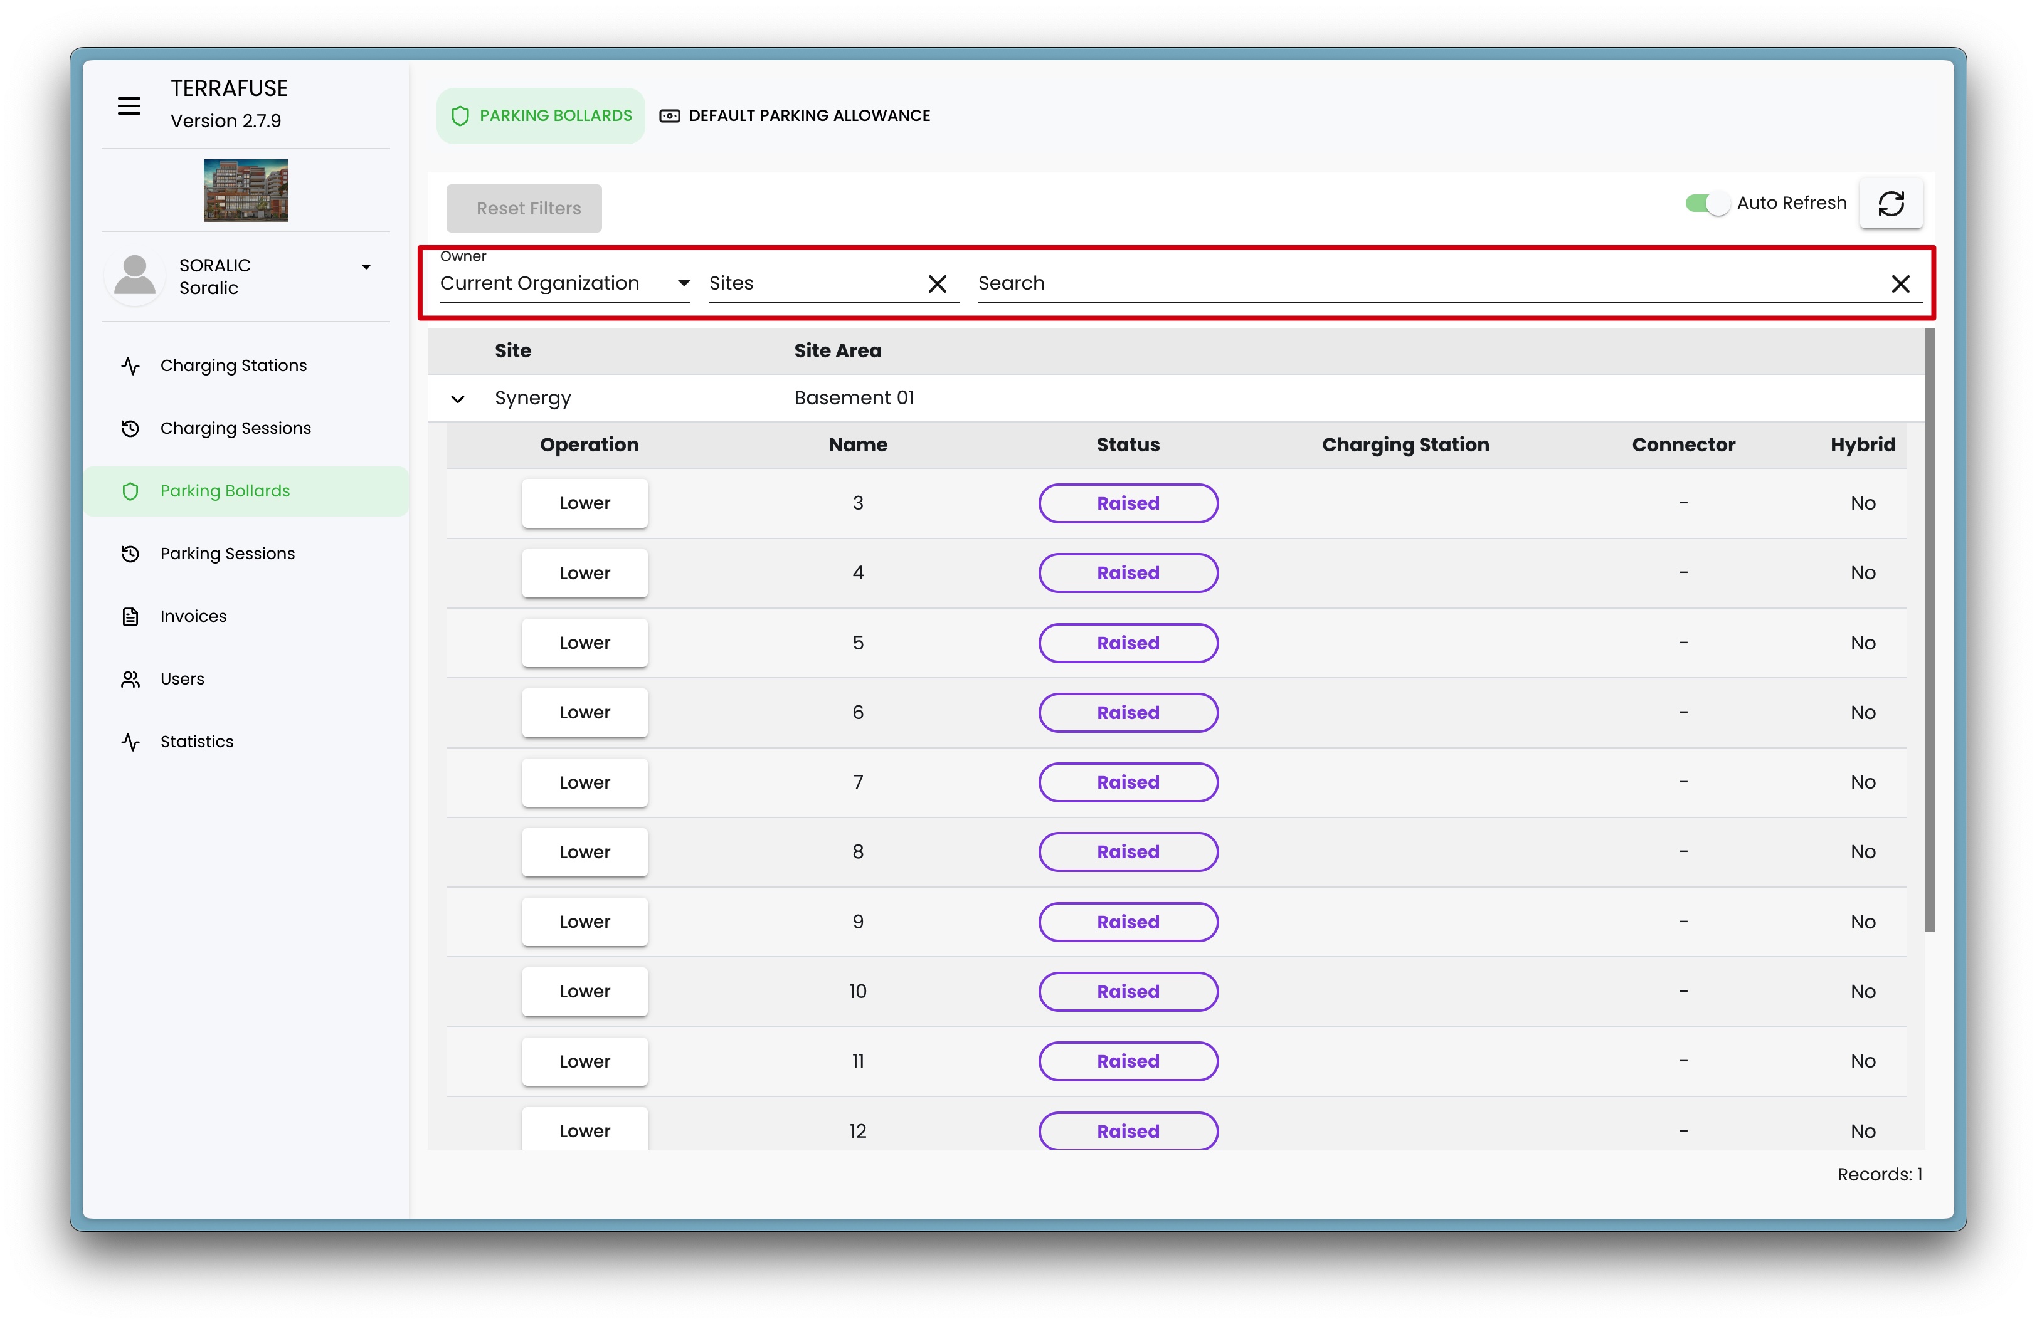The height and width of the screenshot is (1324, 2037).
Task: Click the manual refresh icon button
Action: pyautogui.click(x=1891, y=204)
